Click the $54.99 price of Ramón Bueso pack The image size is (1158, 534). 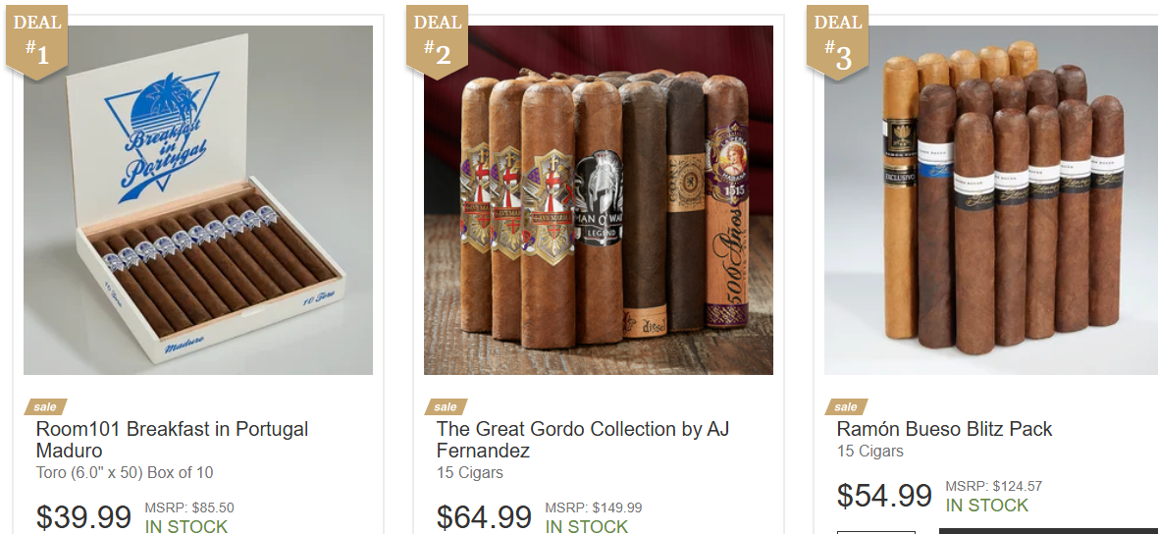coord(884,496)
